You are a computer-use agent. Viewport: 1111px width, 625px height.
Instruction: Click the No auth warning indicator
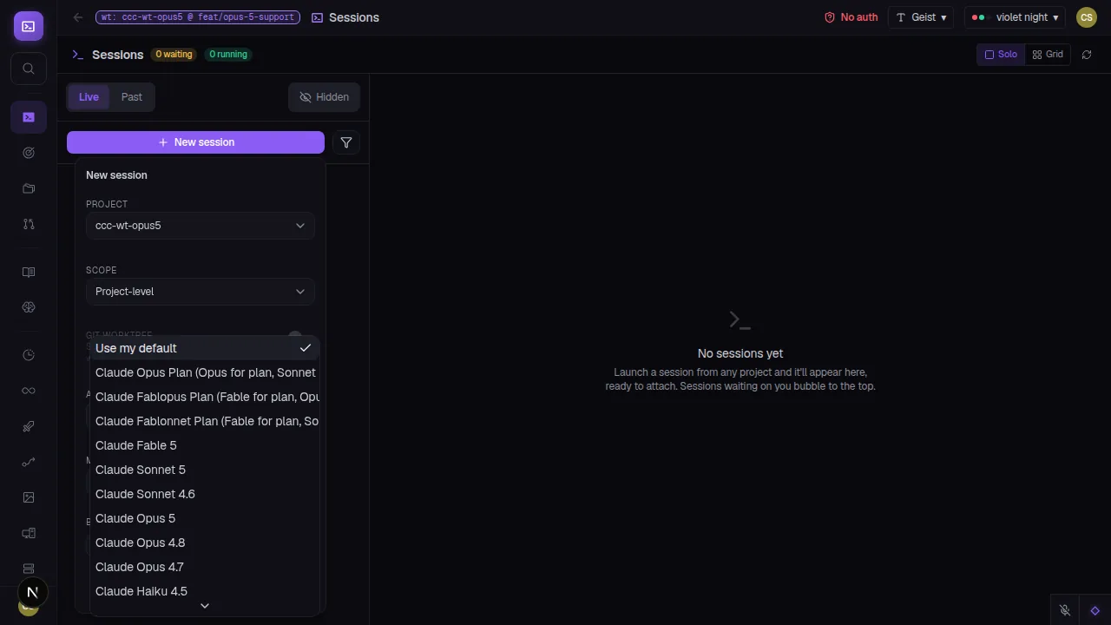851,17
